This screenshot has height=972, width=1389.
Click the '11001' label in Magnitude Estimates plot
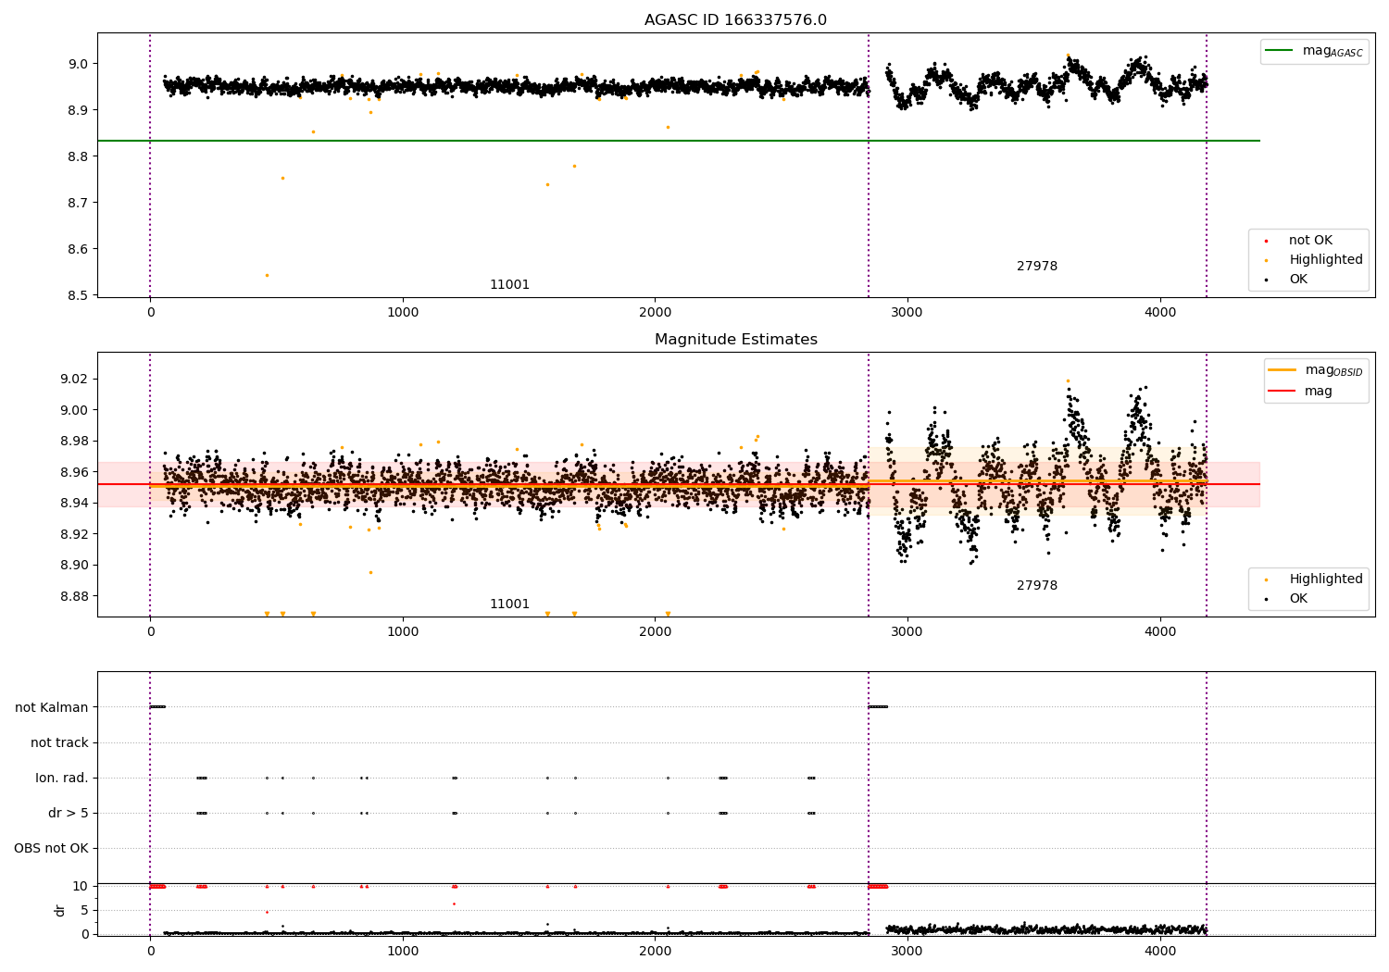(x=509, y=604)
